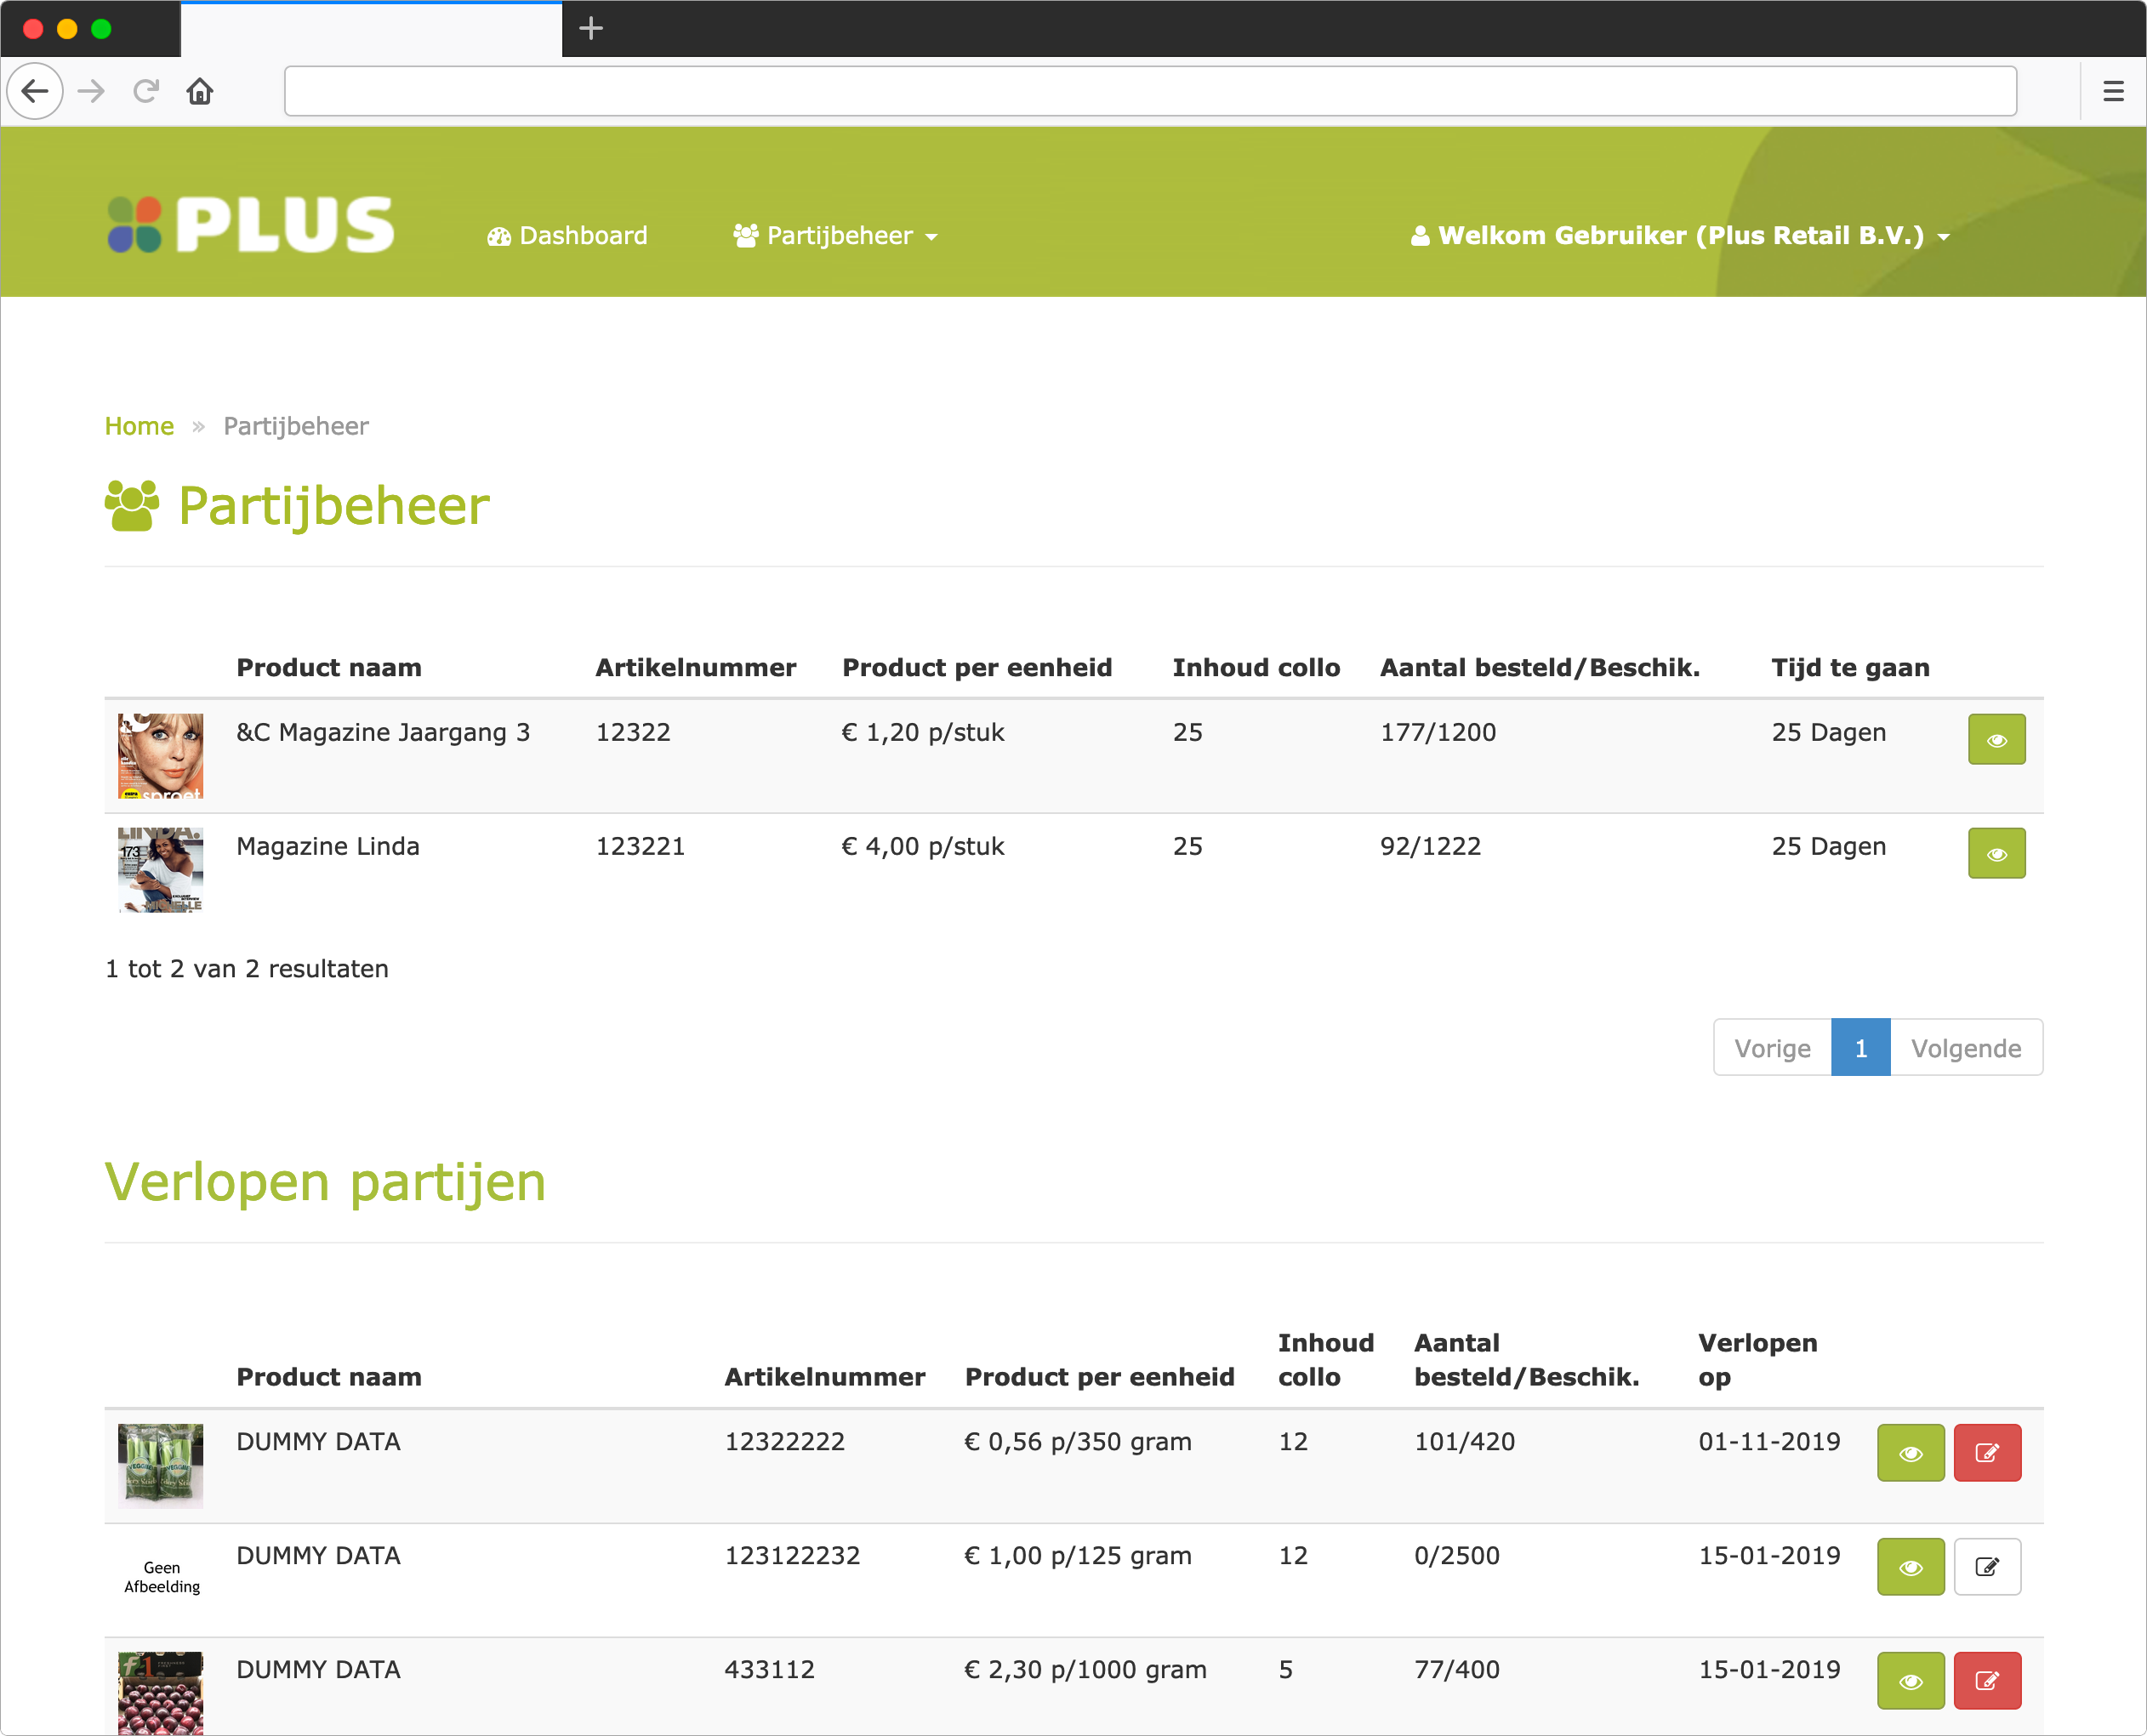The height and width of the screenshot is (1736, 2147).
Task: Open the green vegetables thumbnail for 12322222
Action: (x=160, y=1465)
